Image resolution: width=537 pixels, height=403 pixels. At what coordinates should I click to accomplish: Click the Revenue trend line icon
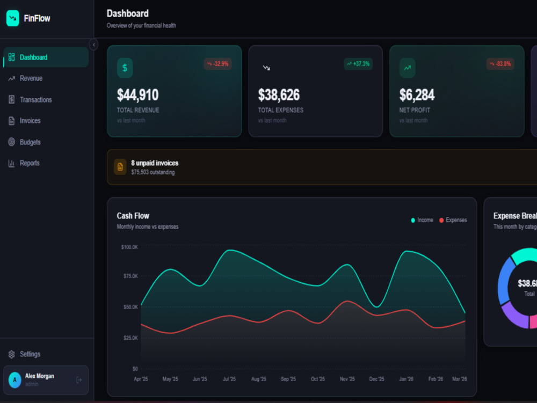point(12,78)
